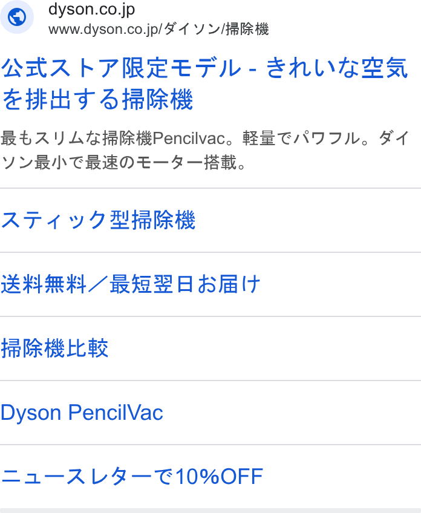This screenshot has width=421, height=513.
Task: Click the blue globe favicon icon
Action: click(x=17, y=17)
